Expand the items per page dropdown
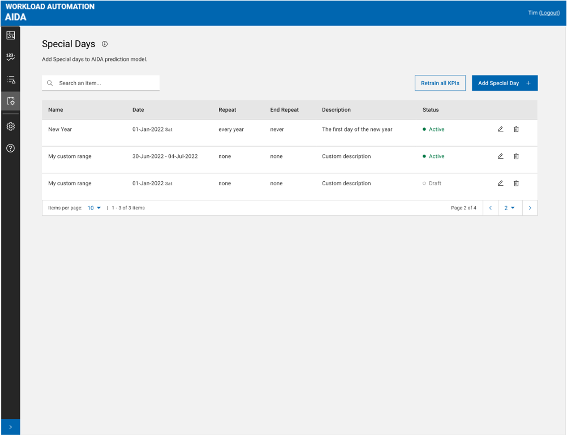This screenshot has height=435, width=567. (94, 208)
